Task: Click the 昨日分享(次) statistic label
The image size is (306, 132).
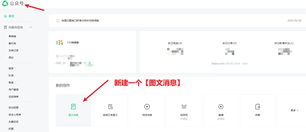Action: (229, 43)
